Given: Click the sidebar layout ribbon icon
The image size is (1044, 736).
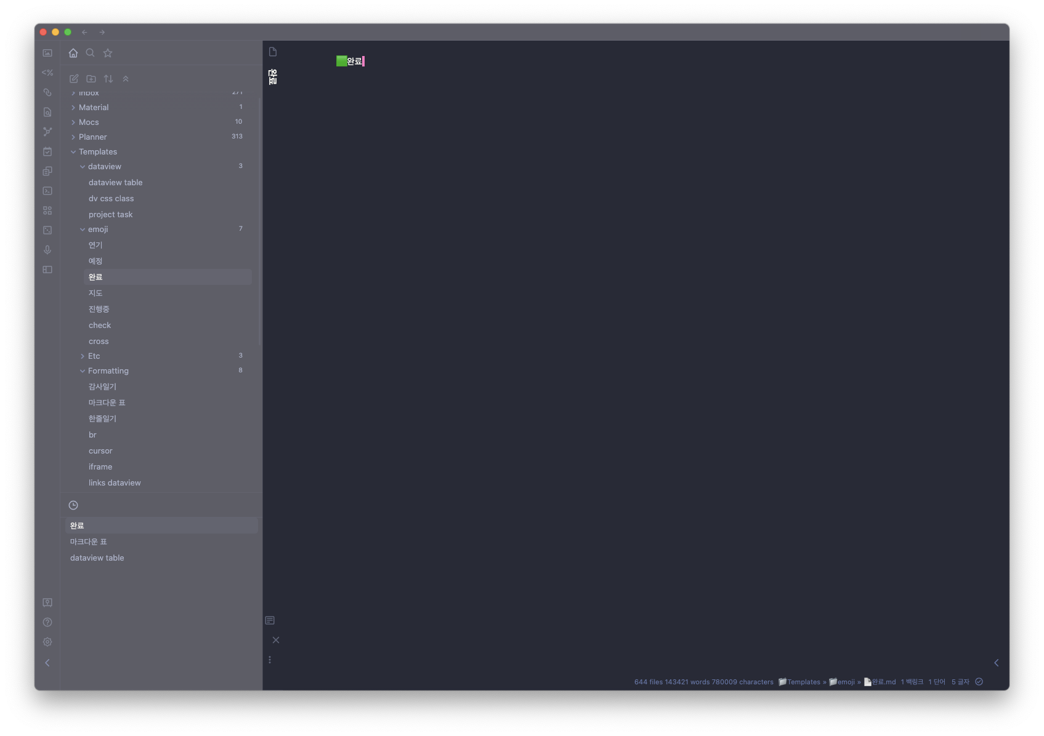Looking at the screenshot, I should [x=47, y=270].
